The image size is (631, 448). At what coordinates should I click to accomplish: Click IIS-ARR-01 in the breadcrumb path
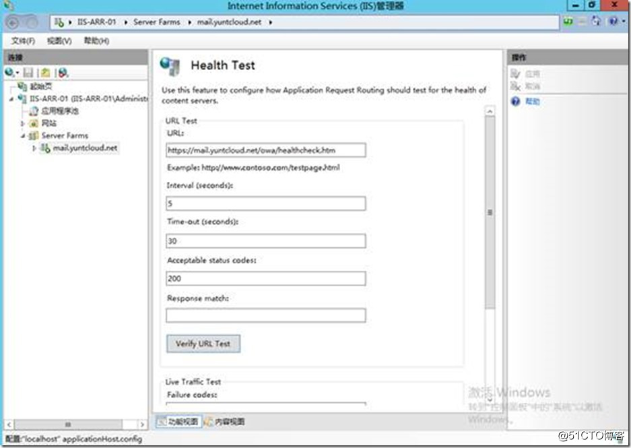96,22
